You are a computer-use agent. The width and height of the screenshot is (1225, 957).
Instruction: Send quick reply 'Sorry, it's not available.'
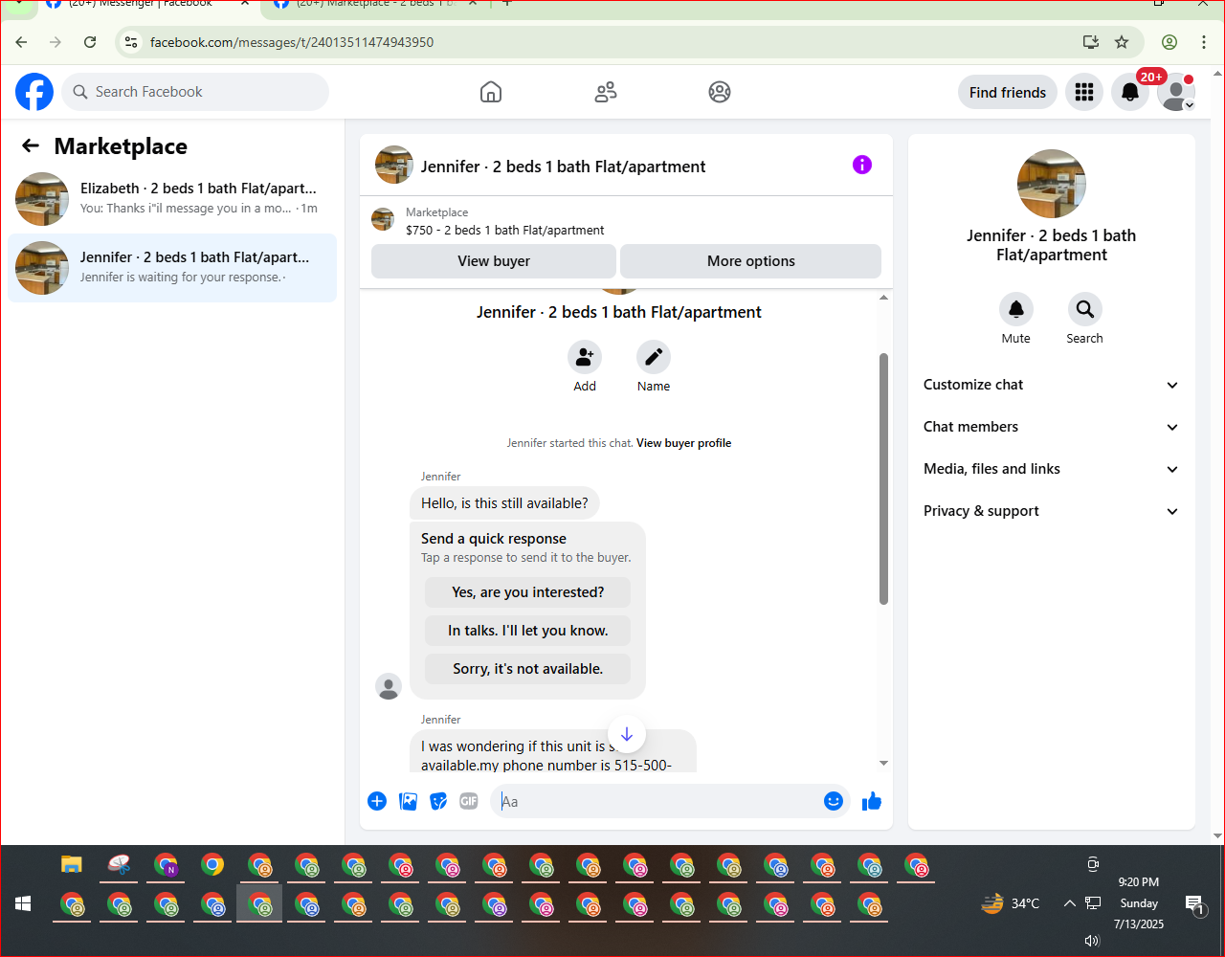point(528,669)
